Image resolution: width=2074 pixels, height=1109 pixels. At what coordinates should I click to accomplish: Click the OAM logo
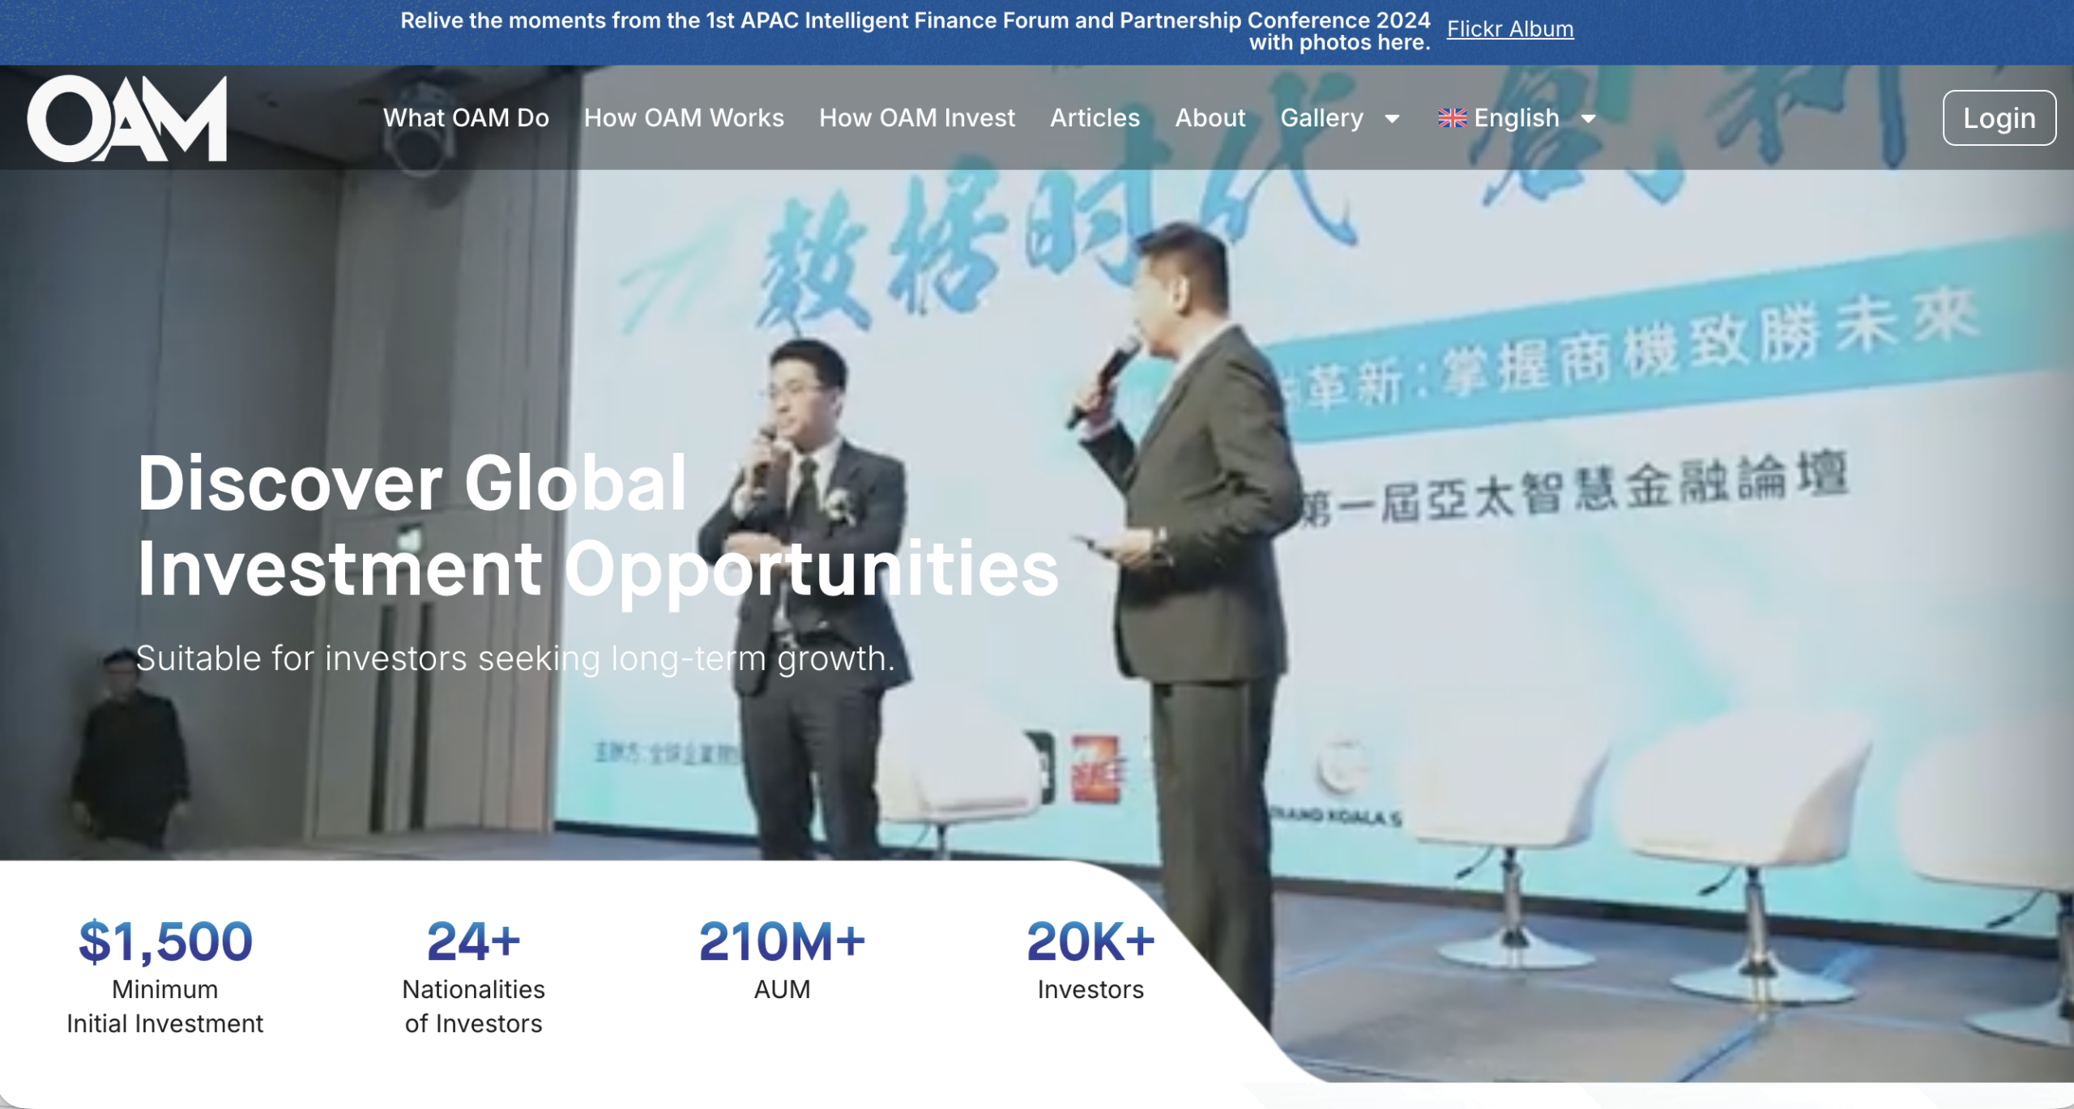pyautogui.click(x=128, y=117)
